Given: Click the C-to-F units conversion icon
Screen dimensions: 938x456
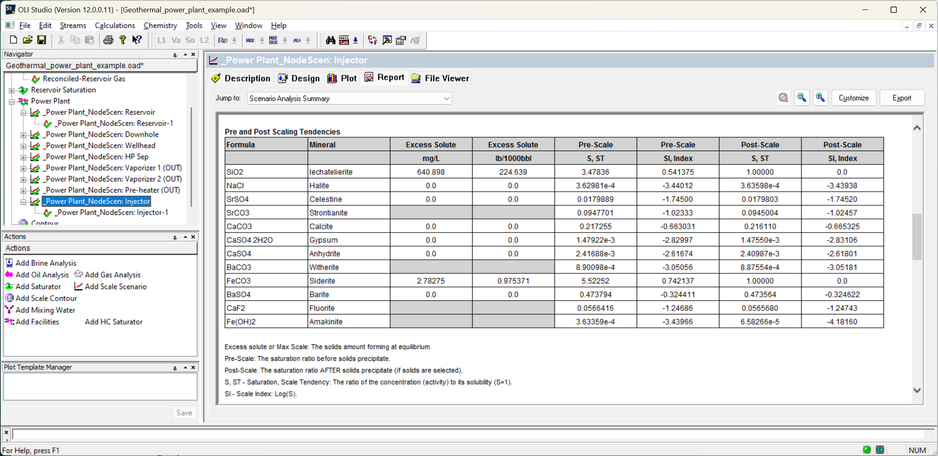Looking at the screenshot, I should pyautogui.click(x=373, y=40).
